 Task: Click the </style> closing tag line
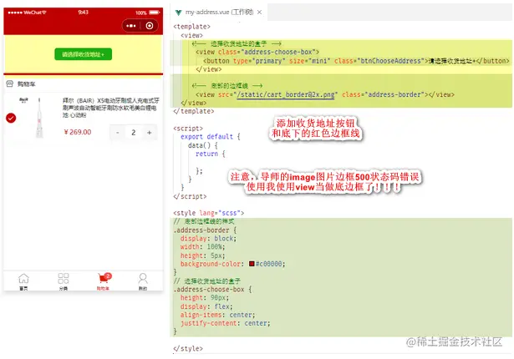pyautogui.click(x=188, y=348)
